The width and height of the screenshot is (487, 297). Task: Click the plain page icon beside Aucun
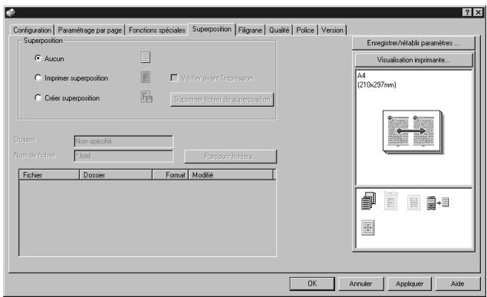click(146, 57)
